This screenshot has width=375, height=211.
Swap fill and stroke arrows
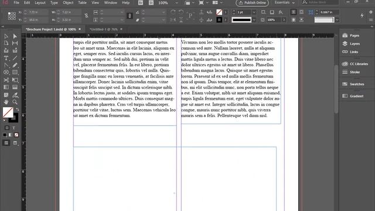17,110
